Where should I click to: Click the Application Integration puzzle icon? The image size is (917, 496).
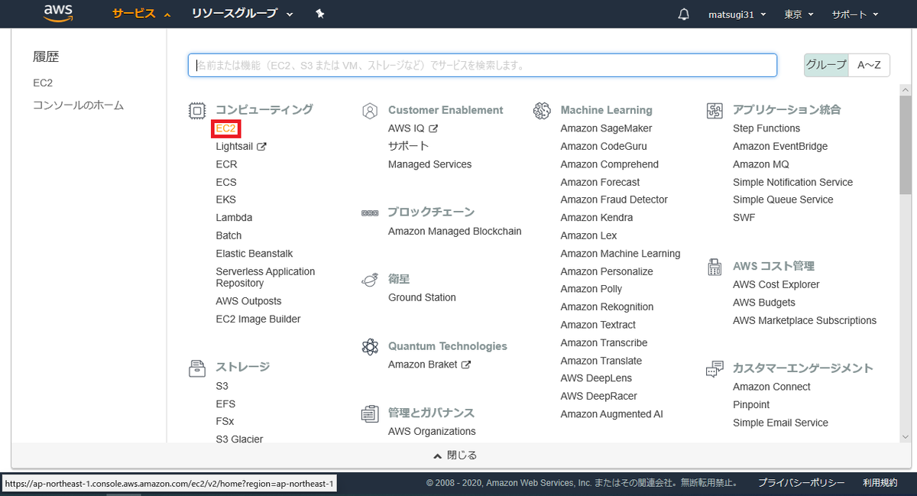[714, 111]
